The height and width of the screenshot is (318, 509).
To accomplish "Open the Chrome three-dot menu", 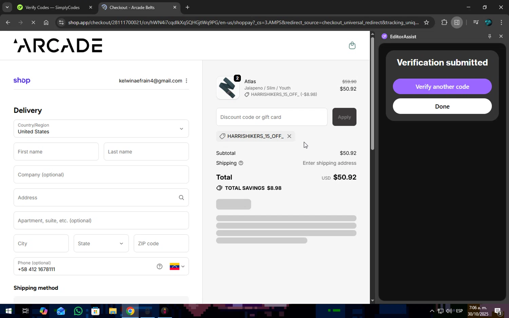I will (501, 22).
